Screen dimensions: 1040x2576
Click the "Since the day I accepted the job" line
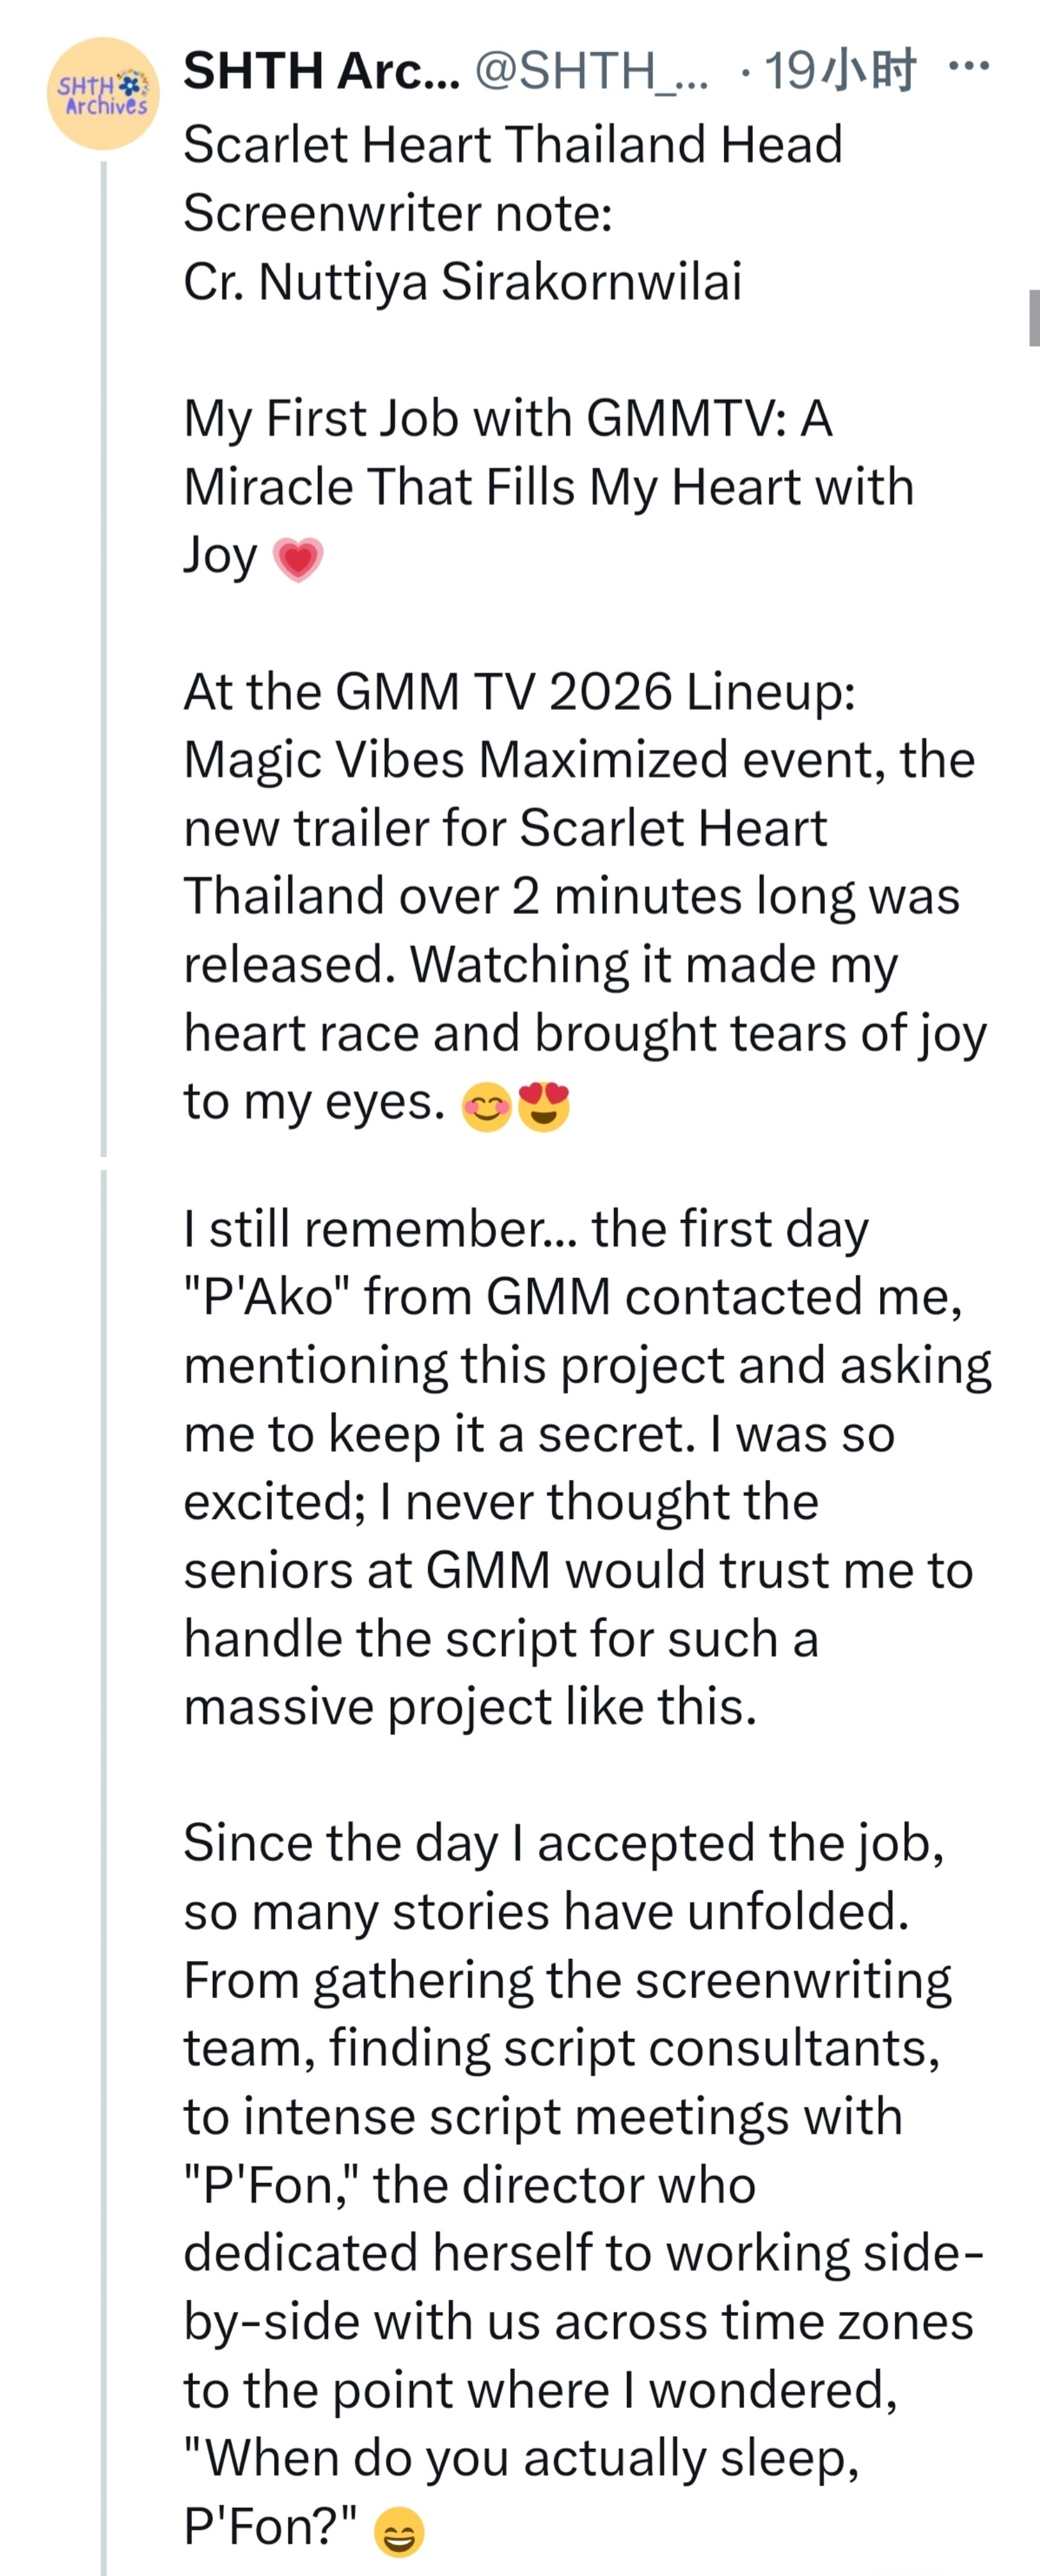(563, 1842)
